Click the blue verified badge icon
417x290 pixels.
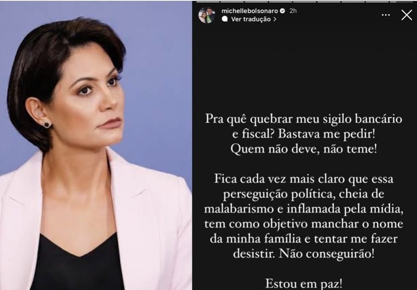[283, 11]
